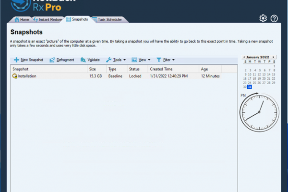288x192 pixels.
Task: Switch to the Instant Restore tab
Action: click(x=48, y=20)
